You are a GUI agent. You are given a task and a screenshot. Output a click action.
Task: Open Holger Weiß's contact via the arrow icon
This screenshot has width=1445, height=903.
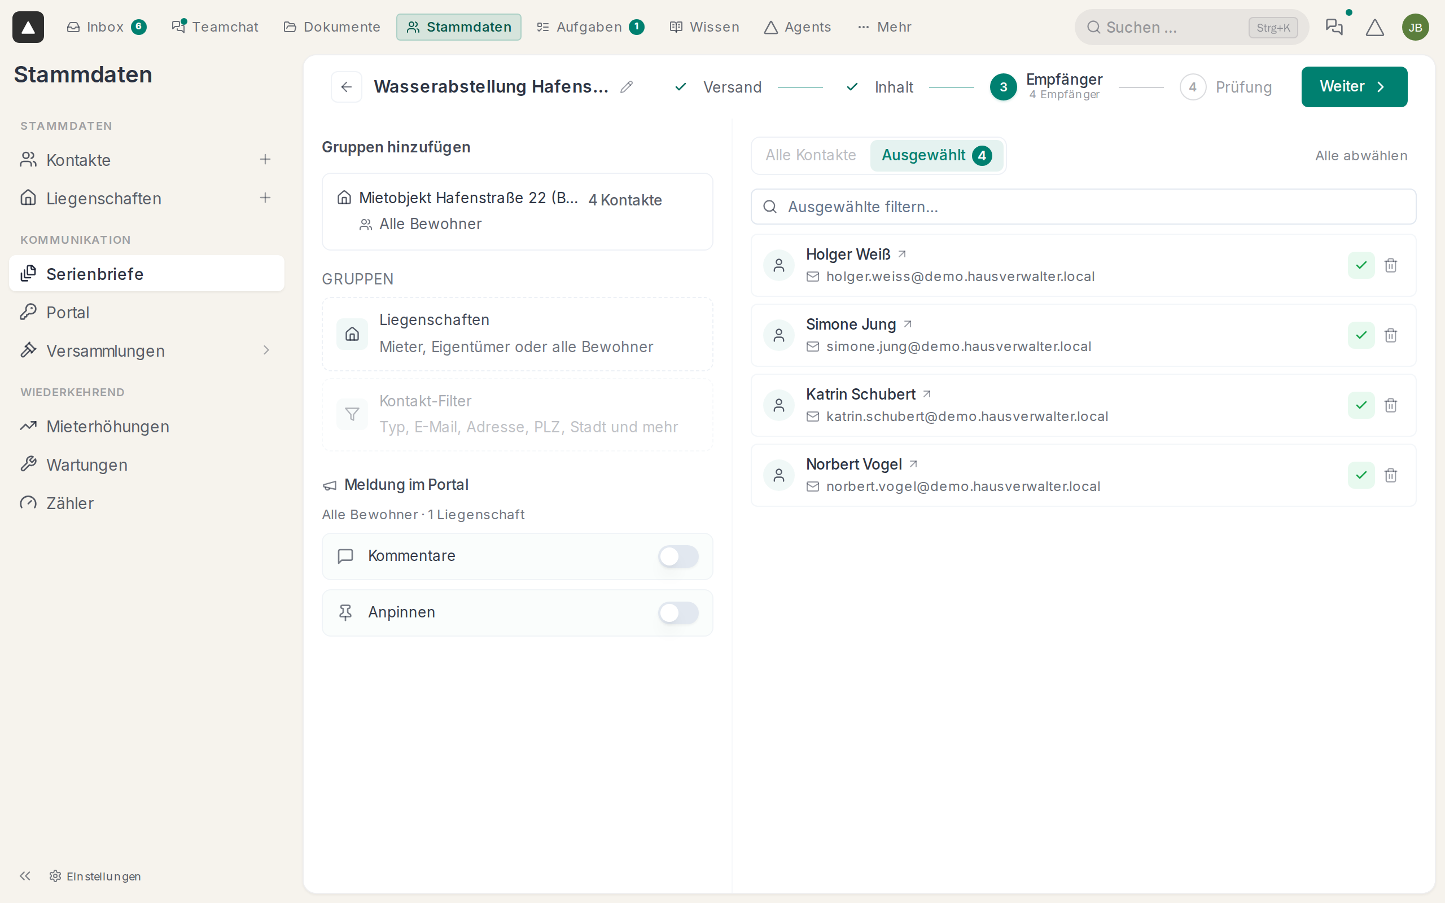pos(902,254)
